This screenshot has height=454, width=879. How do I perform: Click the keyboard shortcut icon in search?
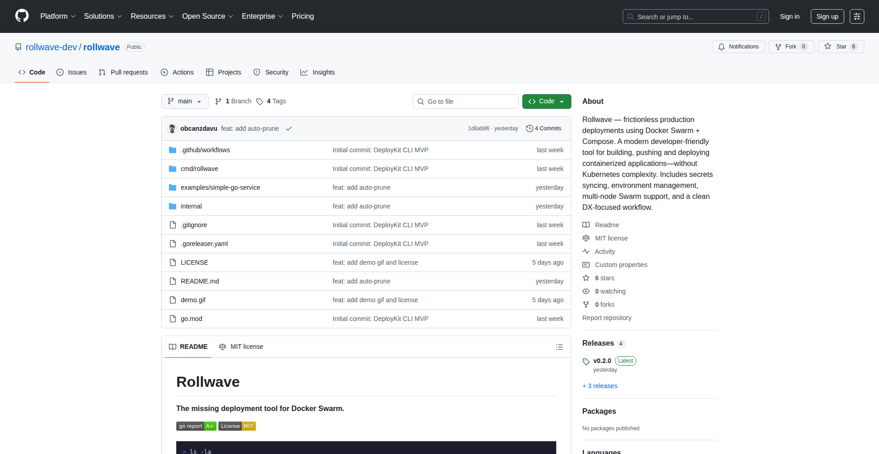(761, 16)
